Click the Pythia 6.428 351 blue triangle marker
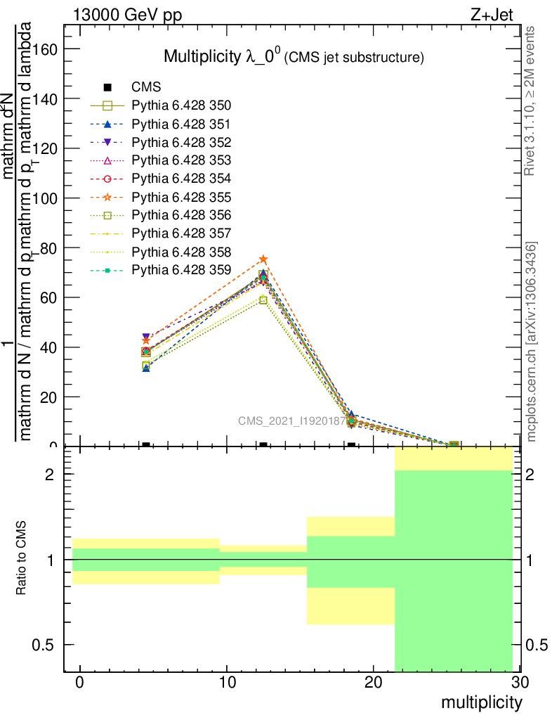The image size is (552, 720). point(107,124)
